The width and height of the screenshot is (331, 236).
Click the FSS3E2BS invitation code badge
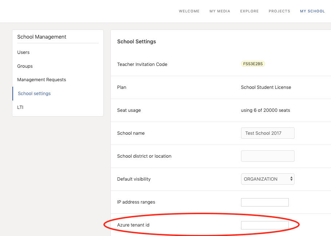(253, 64)
